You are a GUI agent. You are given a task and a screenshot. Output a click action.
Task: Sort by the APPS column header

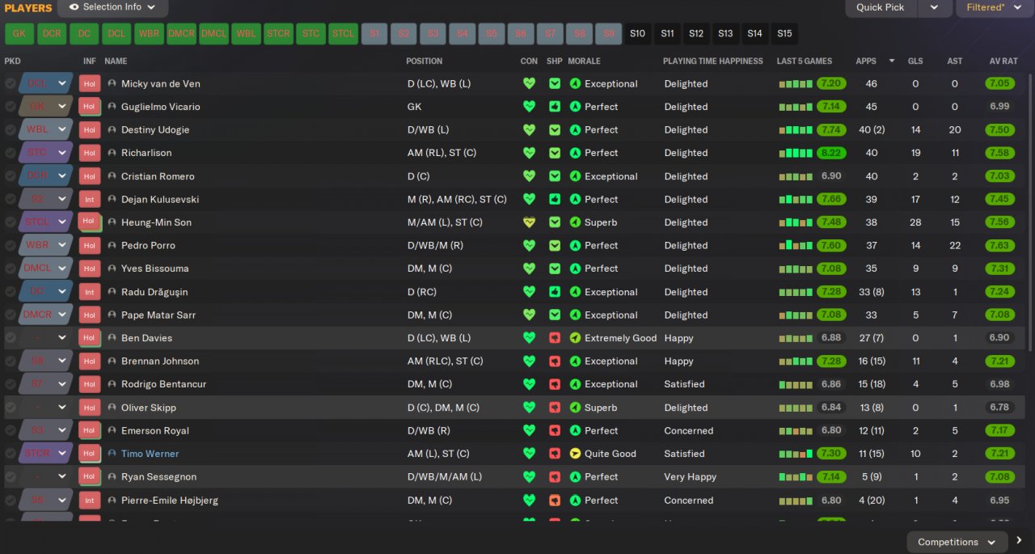point(866,61)
